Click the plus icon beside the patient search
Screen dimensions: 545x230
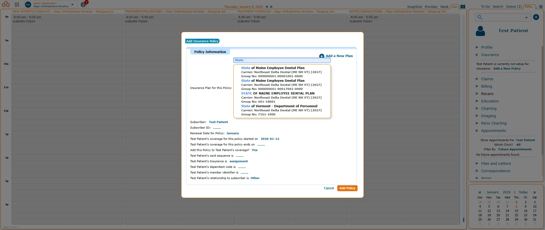tap(536, 17)
